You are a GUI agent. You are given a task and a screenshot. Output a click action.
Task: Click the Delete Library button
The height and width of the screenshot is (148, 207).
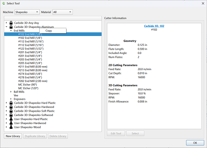point(58,136)
